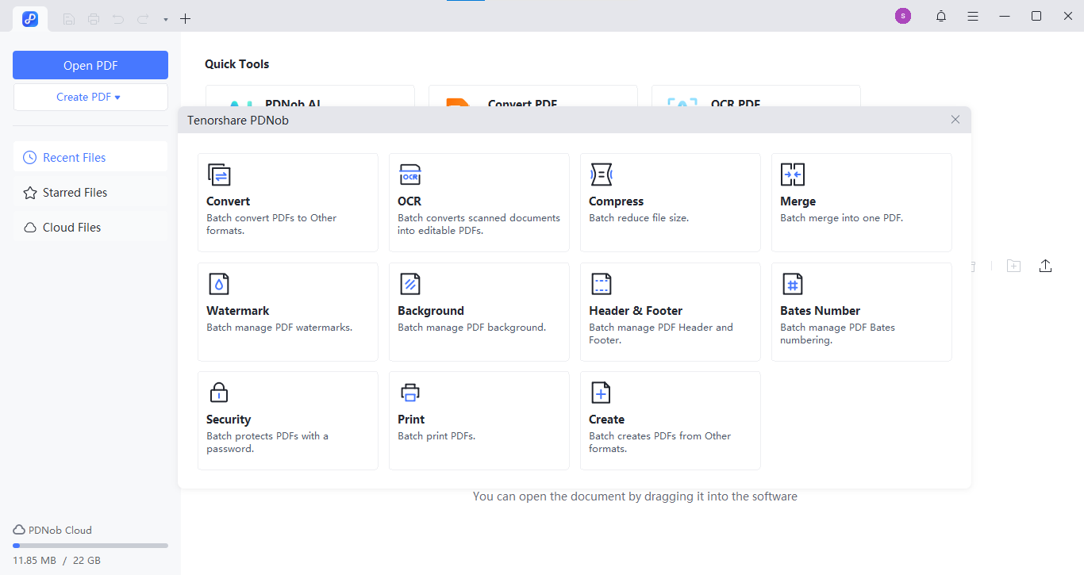Go to the Starred Files section

coord(75,192)
